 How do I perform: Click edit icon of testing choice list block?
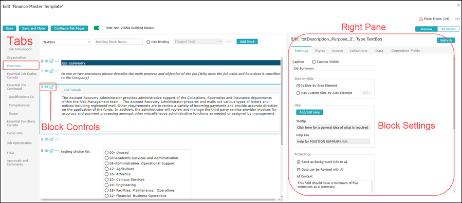[x=51, y=151]
